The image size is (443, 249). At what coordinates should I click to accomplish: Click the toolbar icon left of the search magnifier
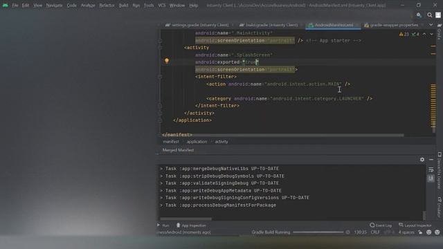[x=419, y=15]
